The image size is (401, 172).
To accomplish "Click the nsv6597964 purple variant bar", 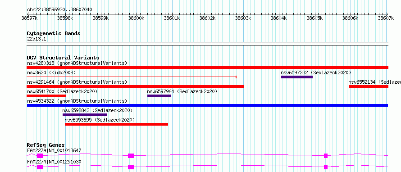I will [x=159, y=96].
